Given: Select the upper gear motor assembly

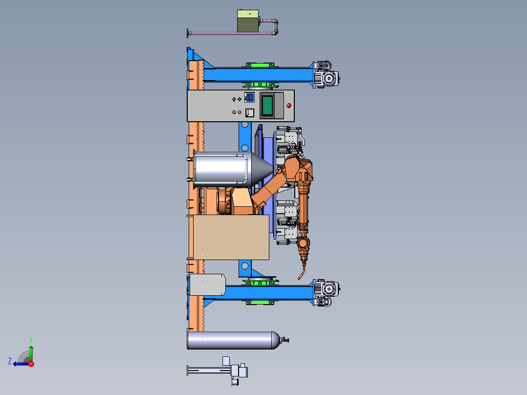Looking at the screenshot, I should [326, 75].
